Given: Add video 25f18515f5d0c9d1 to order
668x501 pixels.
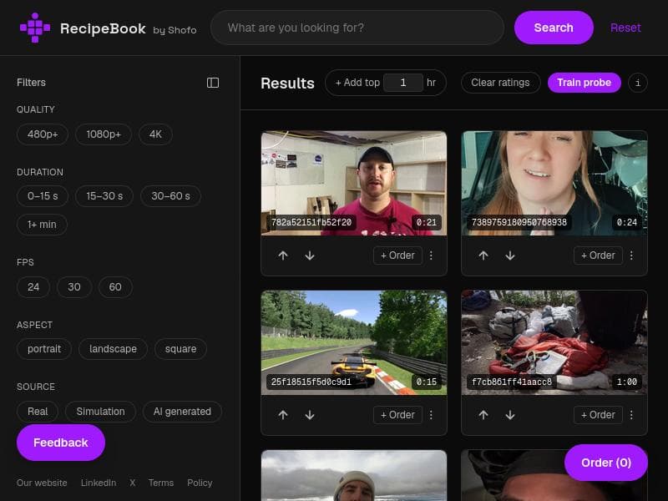Looking at the screenshot, I should 397,414.
